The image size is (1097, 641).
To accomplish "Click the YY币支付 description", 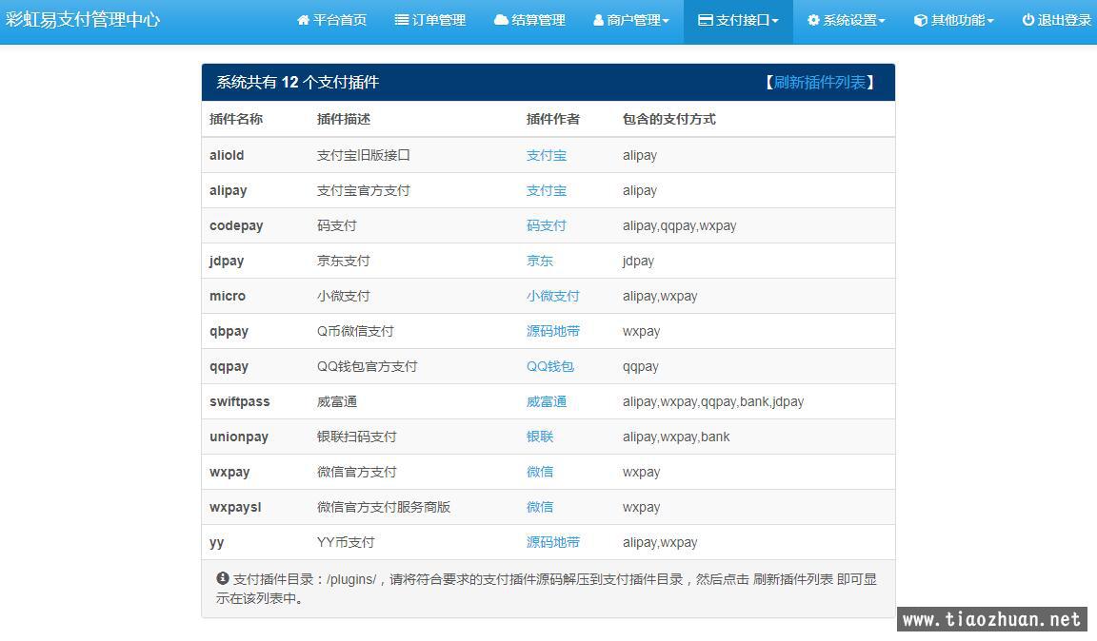I will click(x=346, y=542).
